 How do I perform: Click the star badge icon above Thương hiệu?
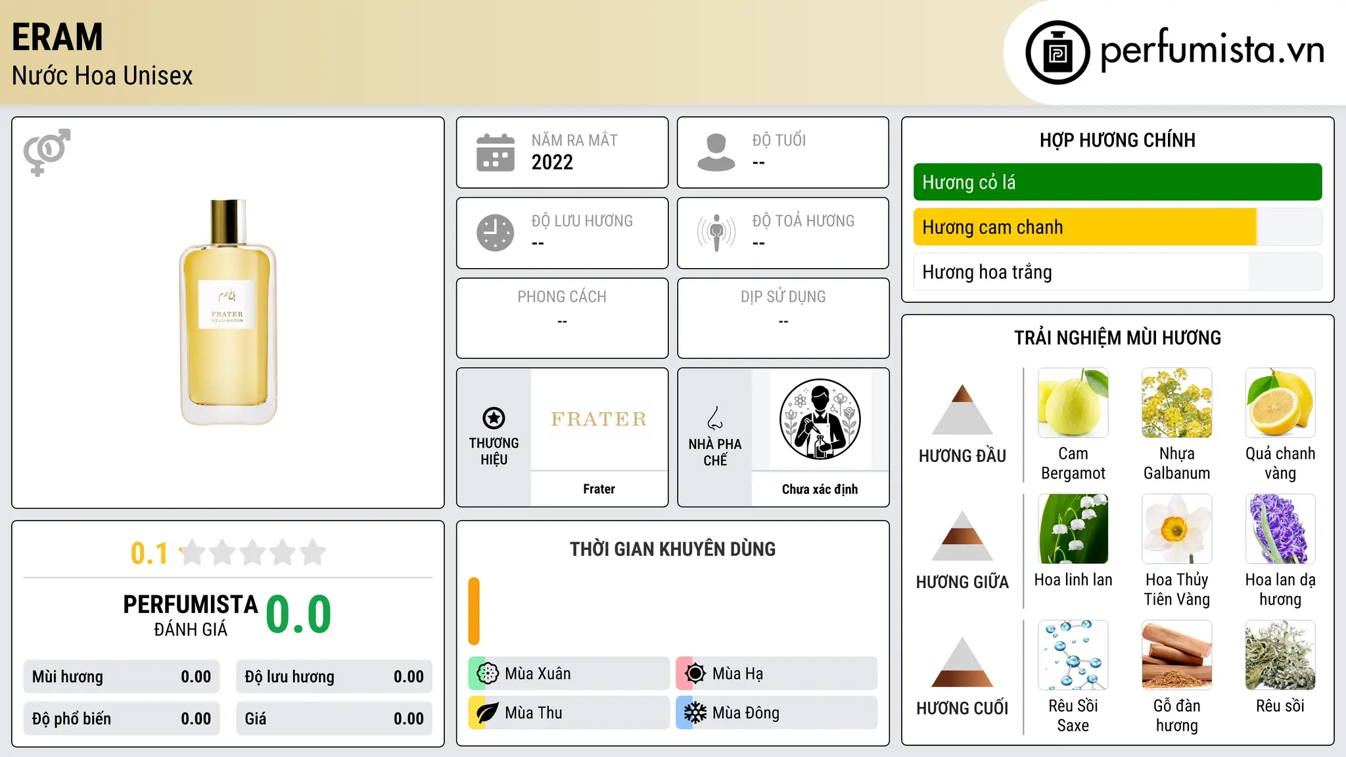(494, 418)
